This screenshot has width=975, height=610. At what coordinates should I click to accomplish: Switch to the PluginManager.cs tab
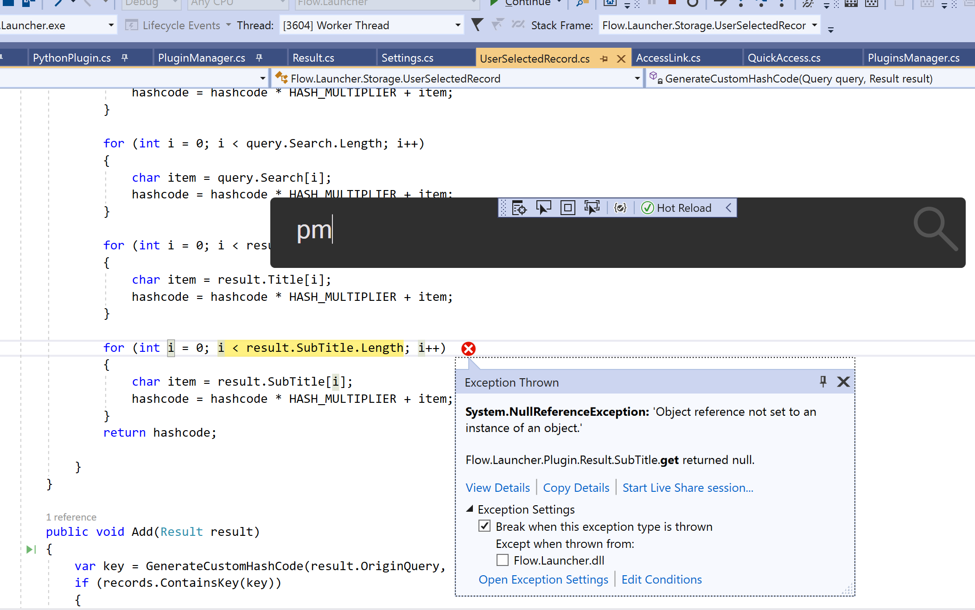point(202,58)
